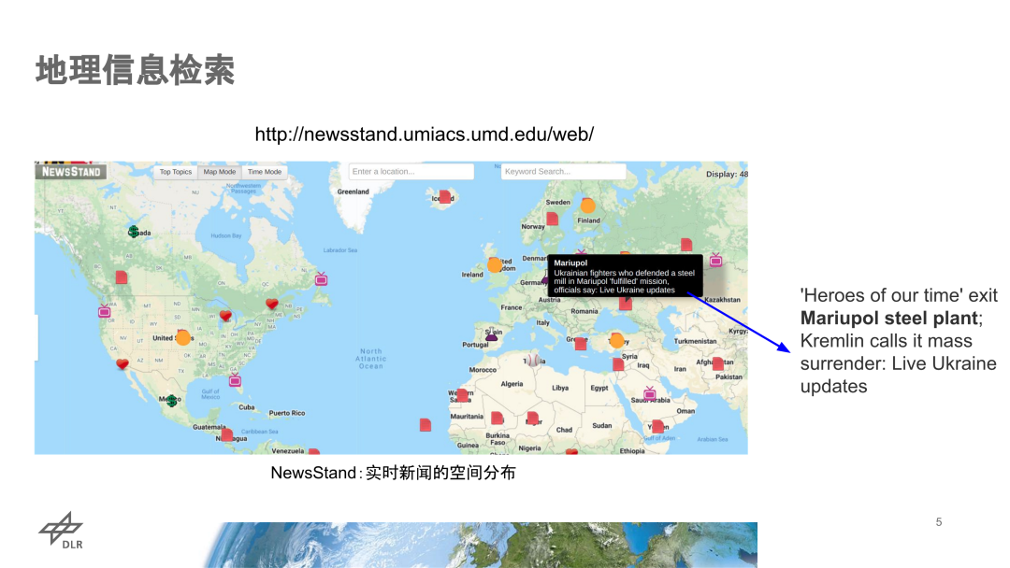Select the red marker on Nicaragua
1010x568 pixels.
click(226, 434)
